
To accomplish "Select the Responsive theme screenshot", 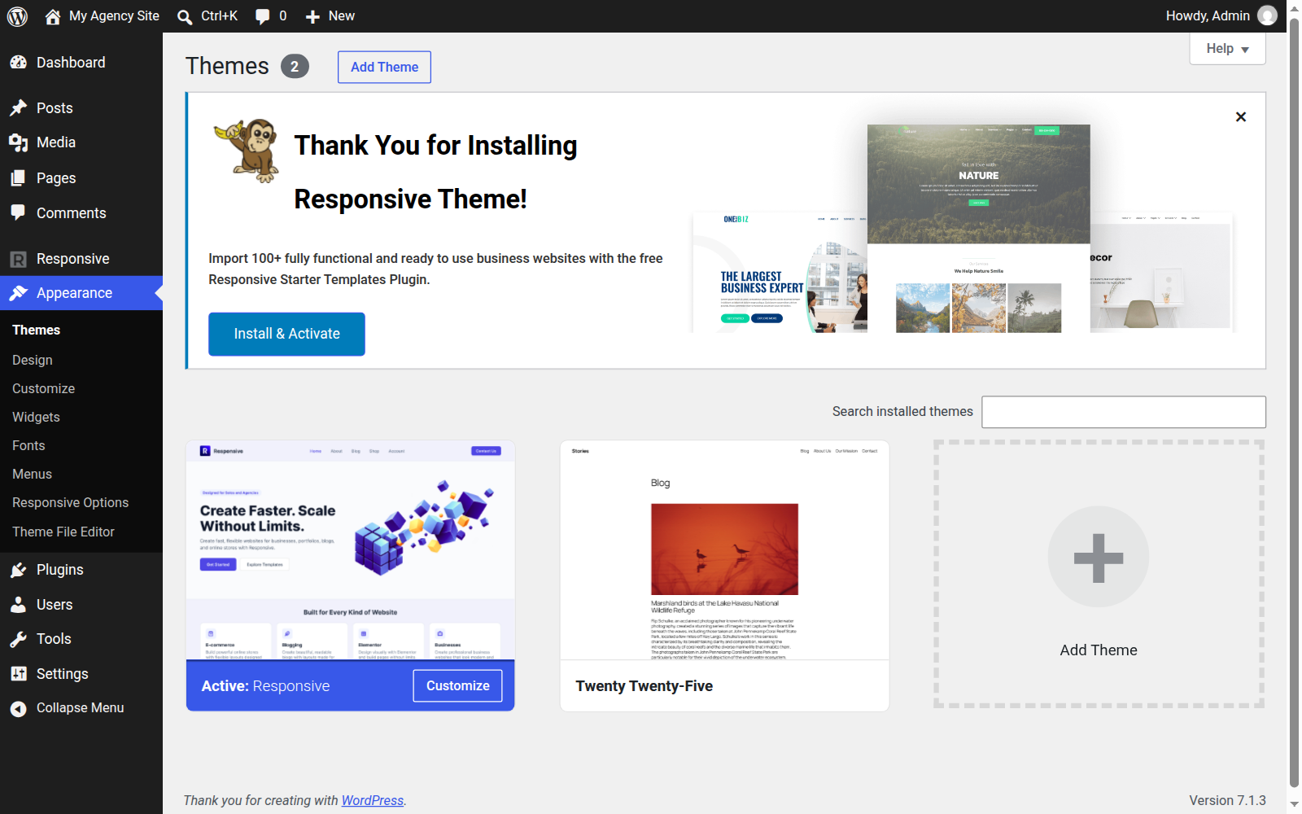I will (351, 550).
